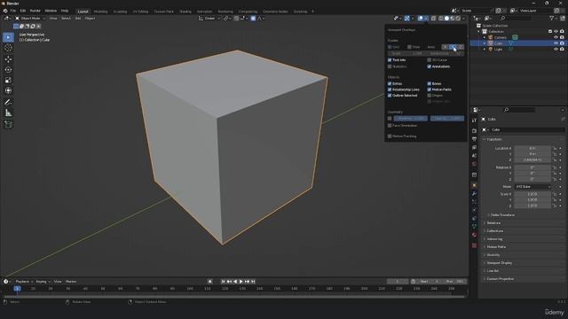Select the Transform tool
Viewport: 568px width, 319px height.
pyautogui.click(x=8, y=90)
